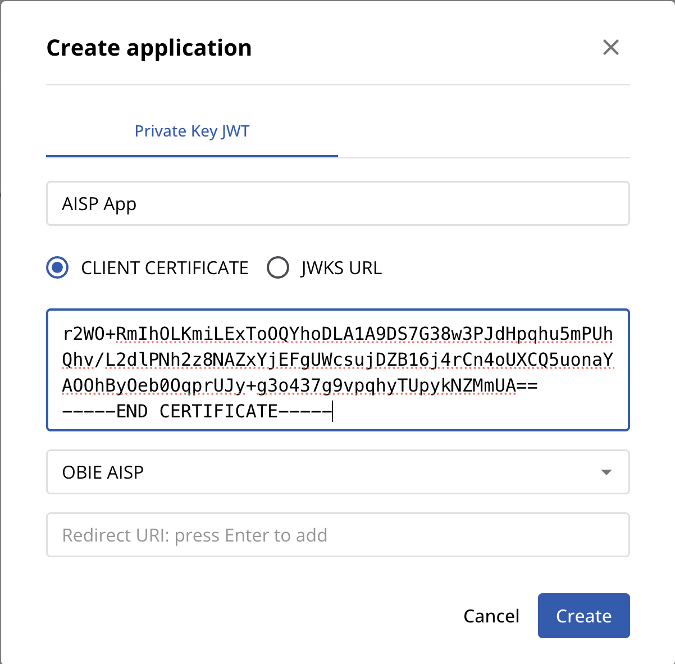The width and height of the screenshot is (675, 664).
Task: Switch to the Private Key JWT authentication tab
Action: [x=191, y=131]
